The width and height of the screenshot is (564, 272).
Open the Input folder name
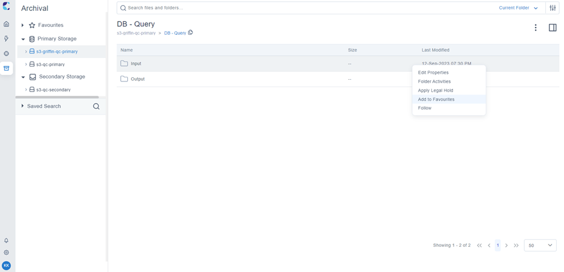tap(136, 64)
